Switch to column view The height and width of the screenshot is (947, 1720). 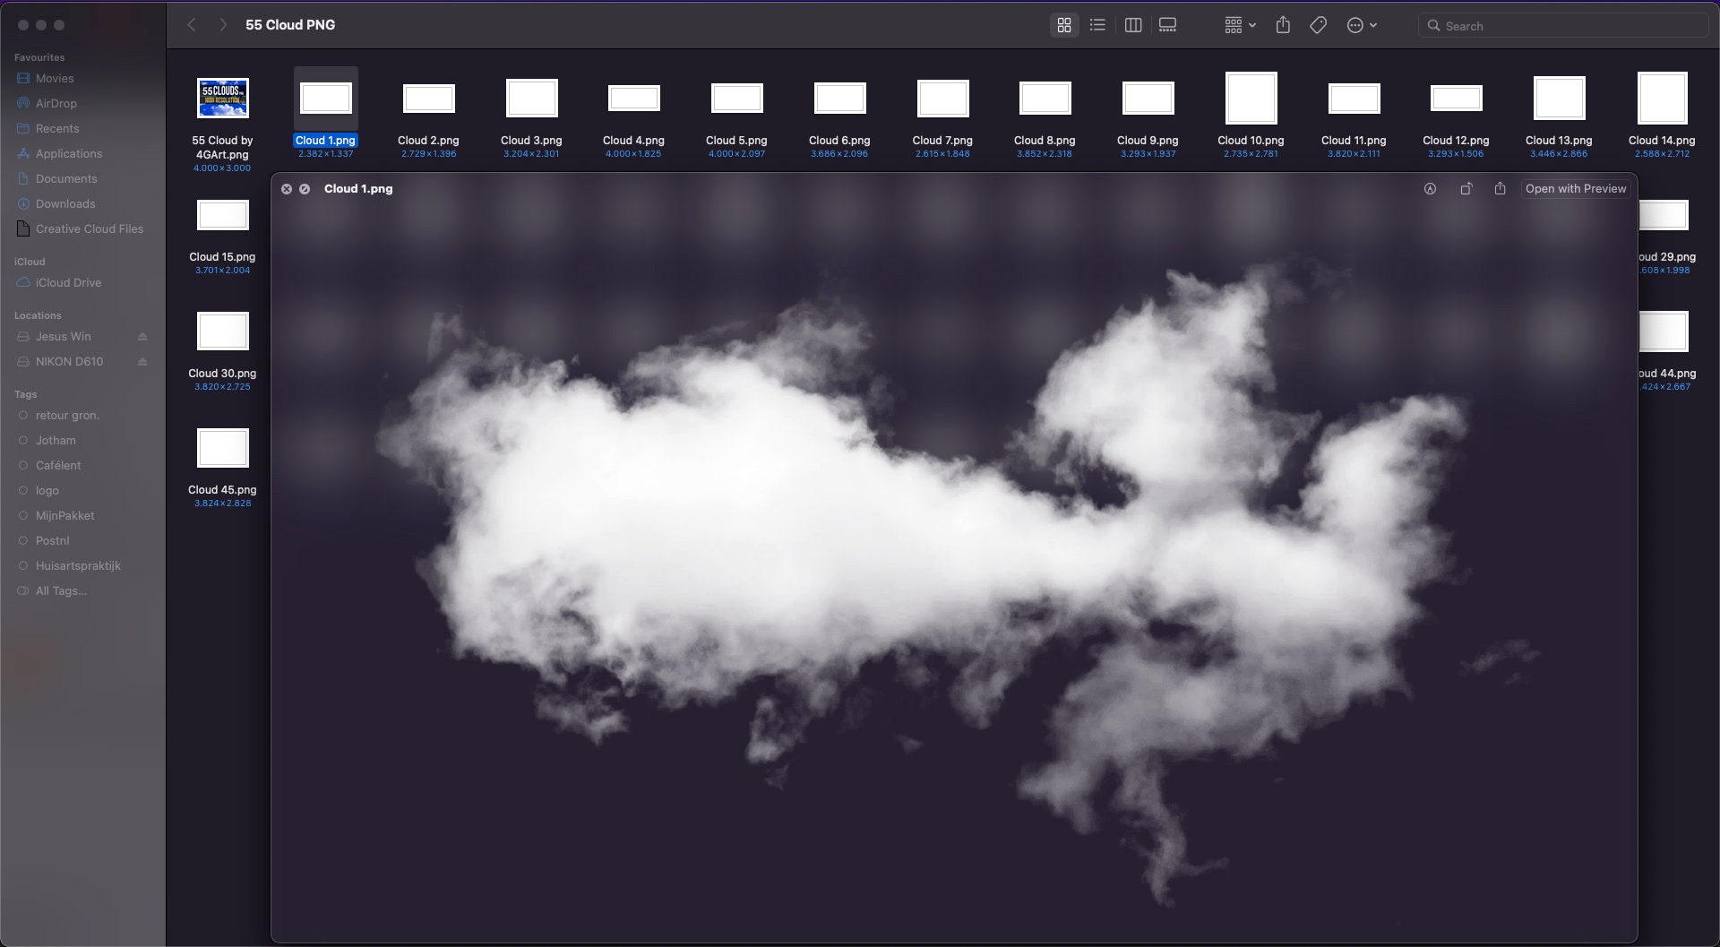pos(1132,24)
